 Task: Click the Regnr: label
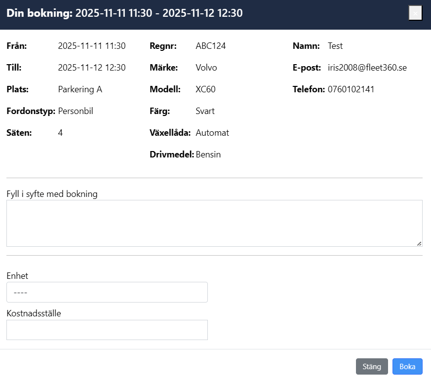click(163, 45)
